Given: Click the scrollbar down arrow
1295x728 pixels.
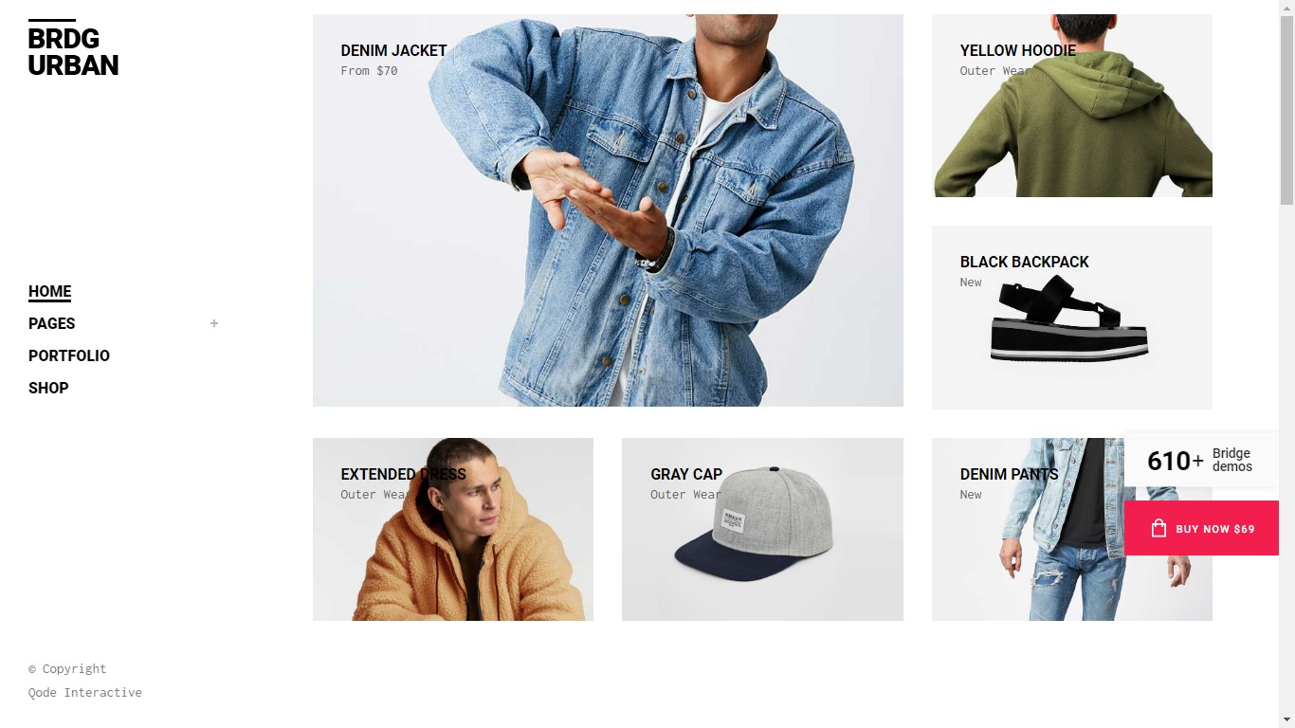Looking at the screenshot, I should click(x=1286, y=720).
